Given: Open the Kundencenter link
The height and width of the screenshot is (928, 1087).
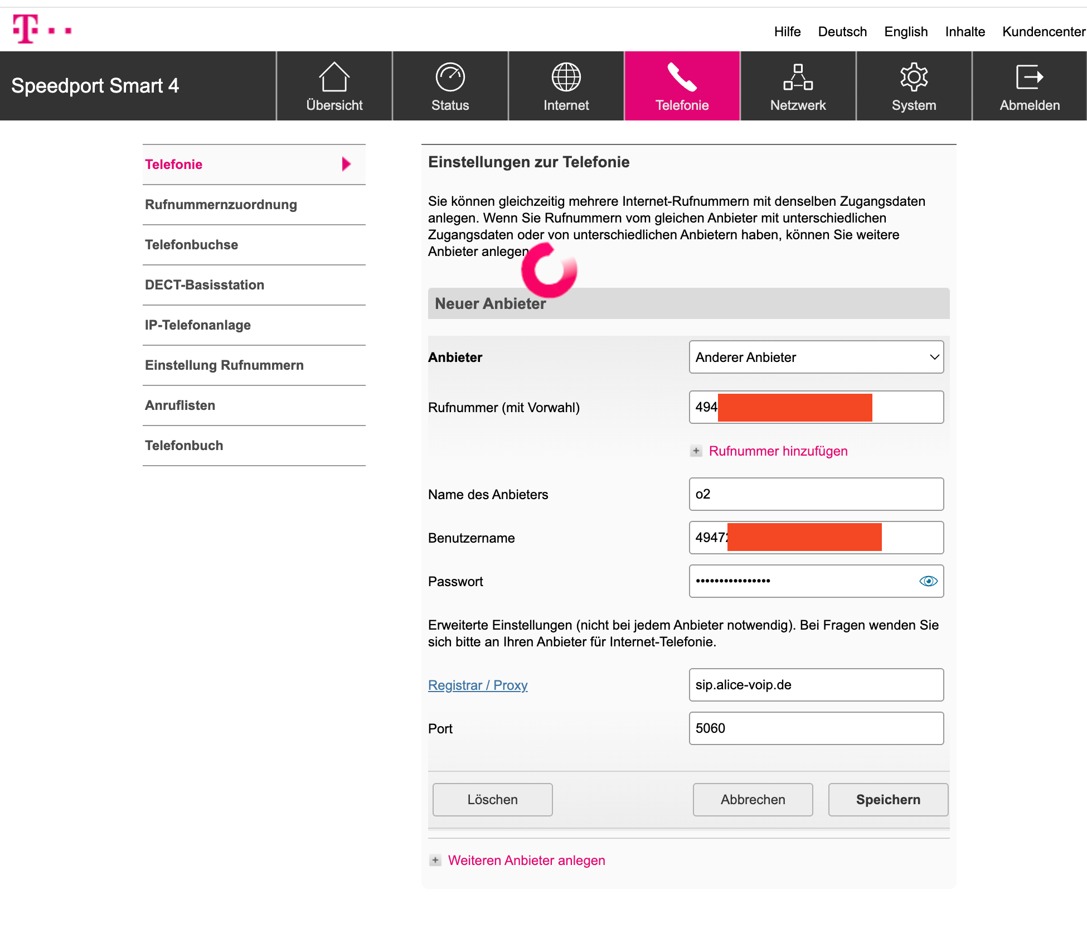Looking at the screenshot, I should point(1044,32).
